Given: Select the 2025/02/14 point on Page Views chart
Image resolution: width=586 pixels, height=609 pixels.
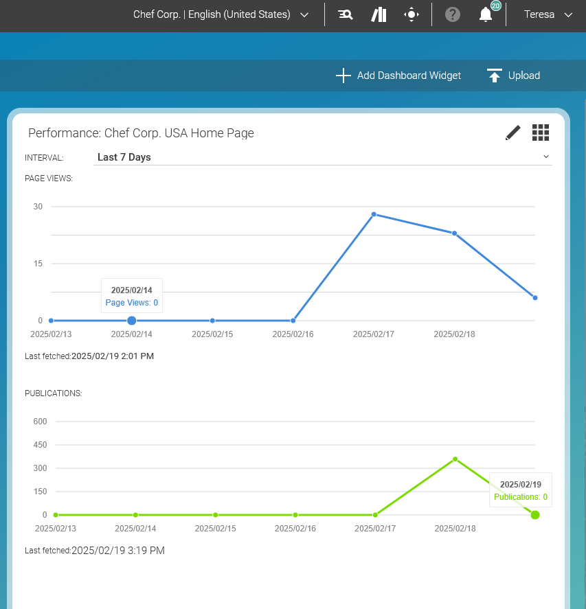Looking at the screenshot, I should pos(131,320).
